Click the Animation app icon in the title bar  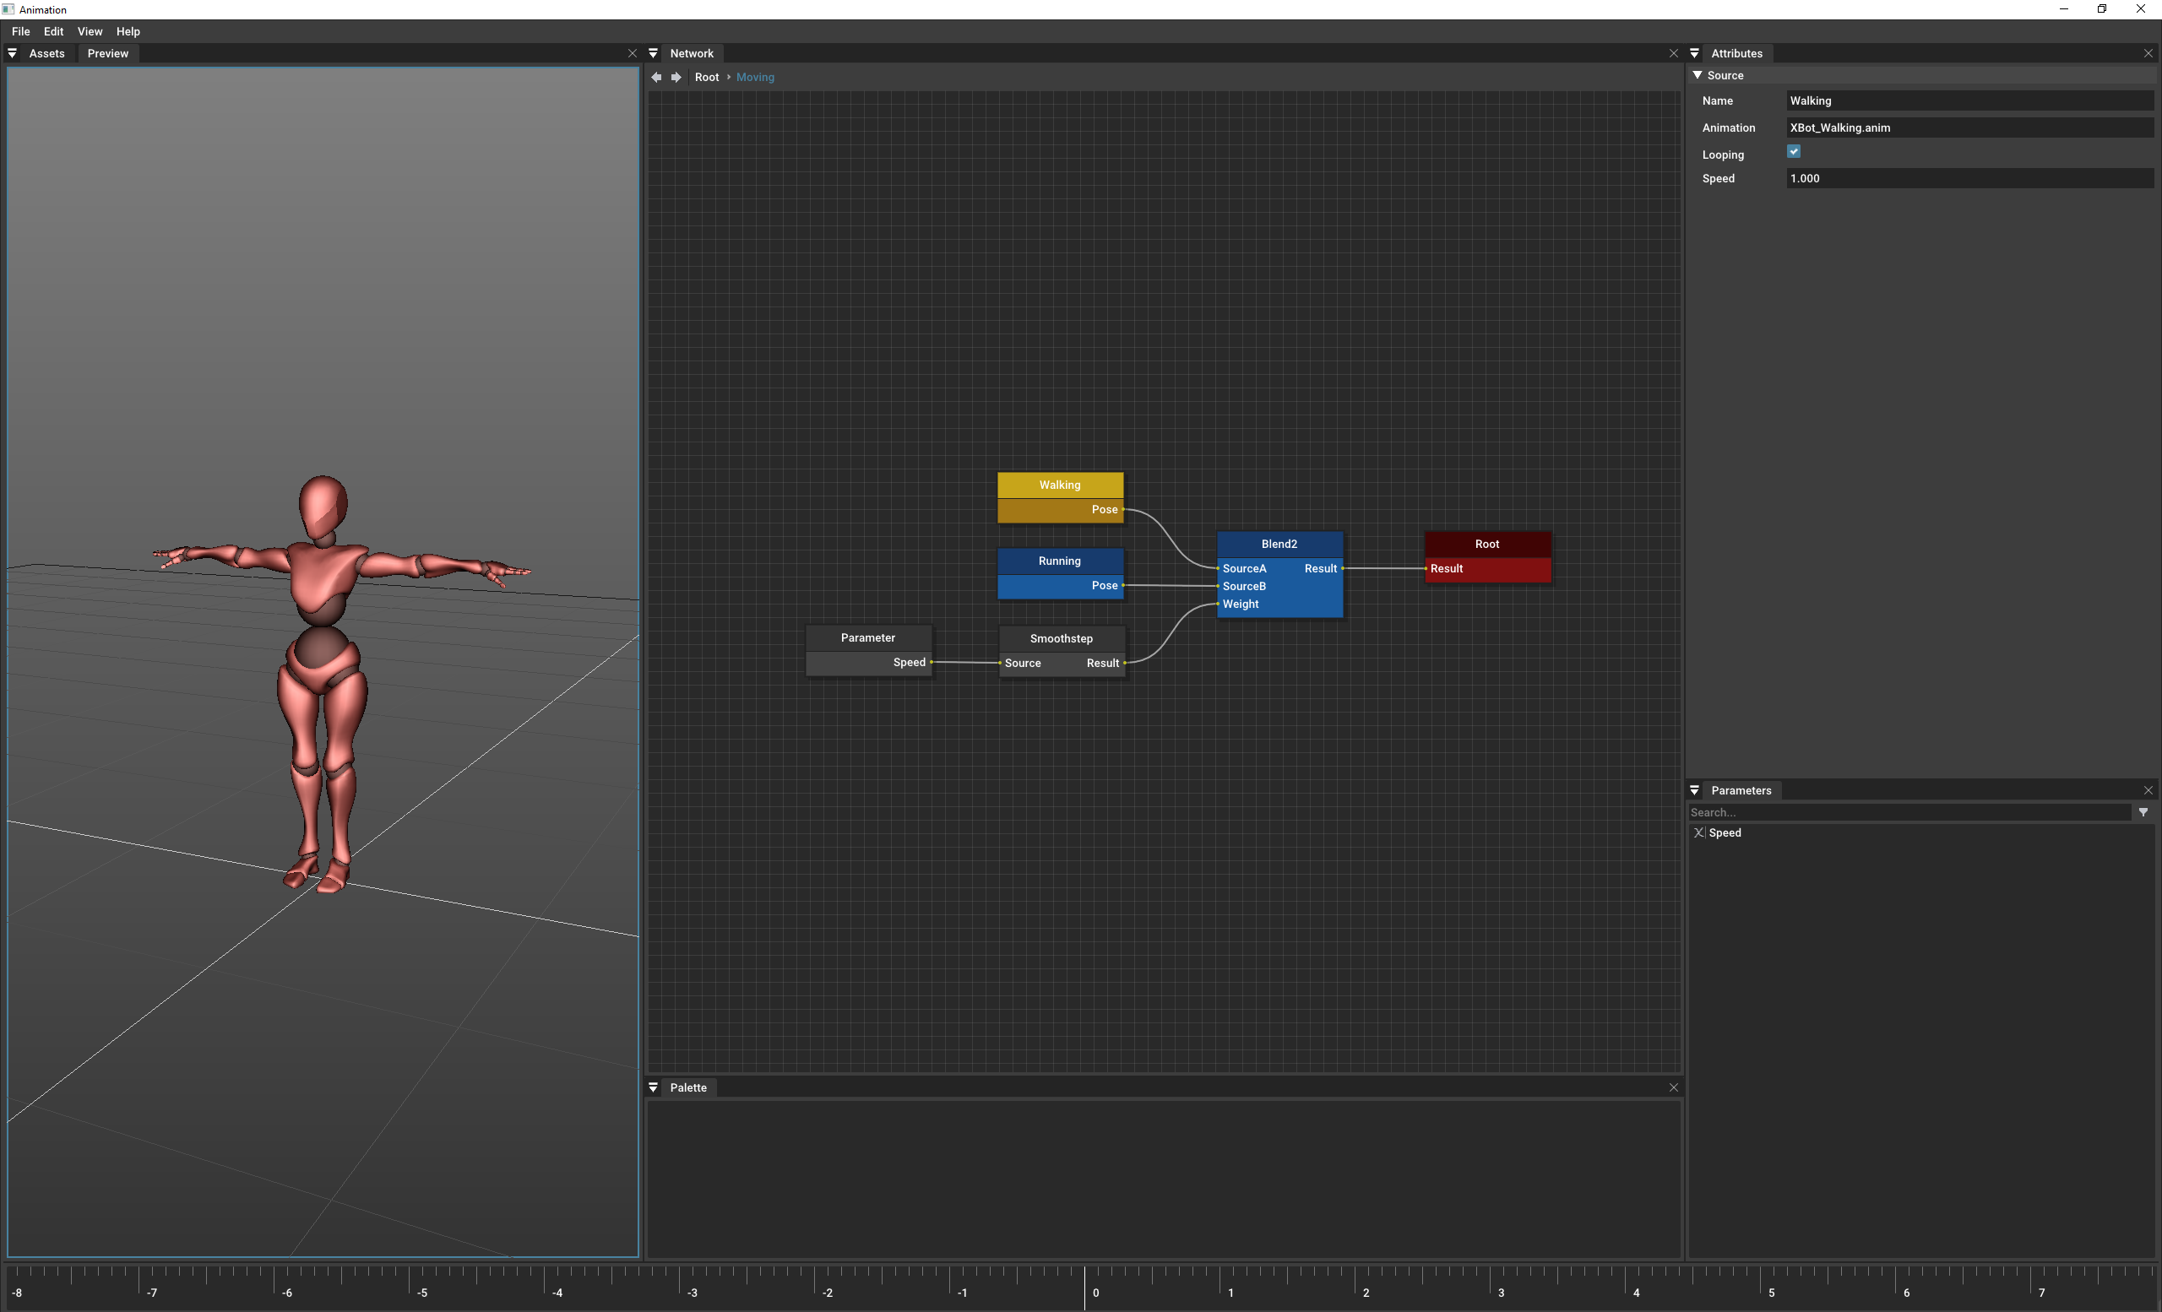[8, 8]
